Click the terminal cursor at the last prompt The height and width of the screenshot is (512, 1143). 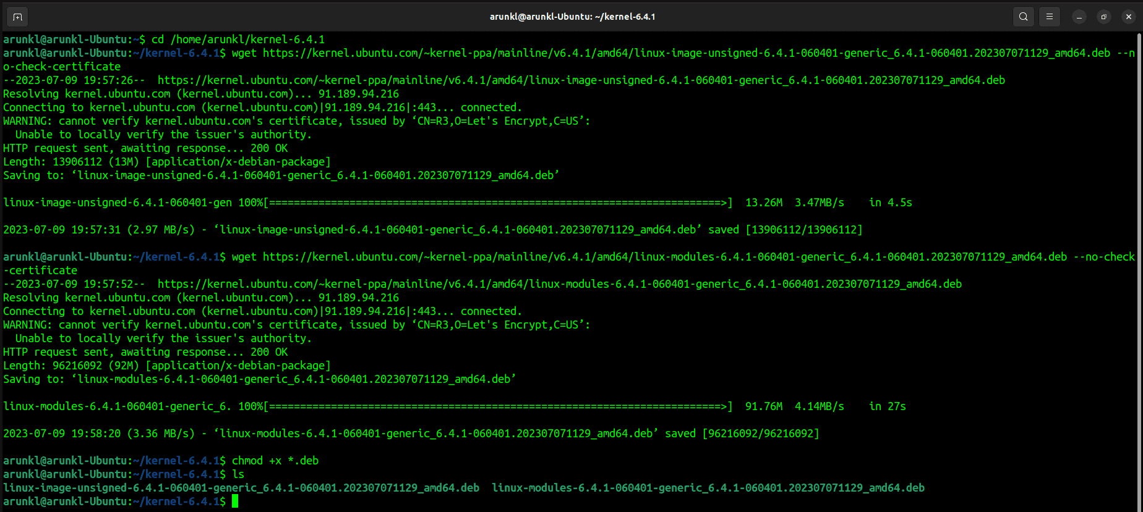[x=235, y=502]
